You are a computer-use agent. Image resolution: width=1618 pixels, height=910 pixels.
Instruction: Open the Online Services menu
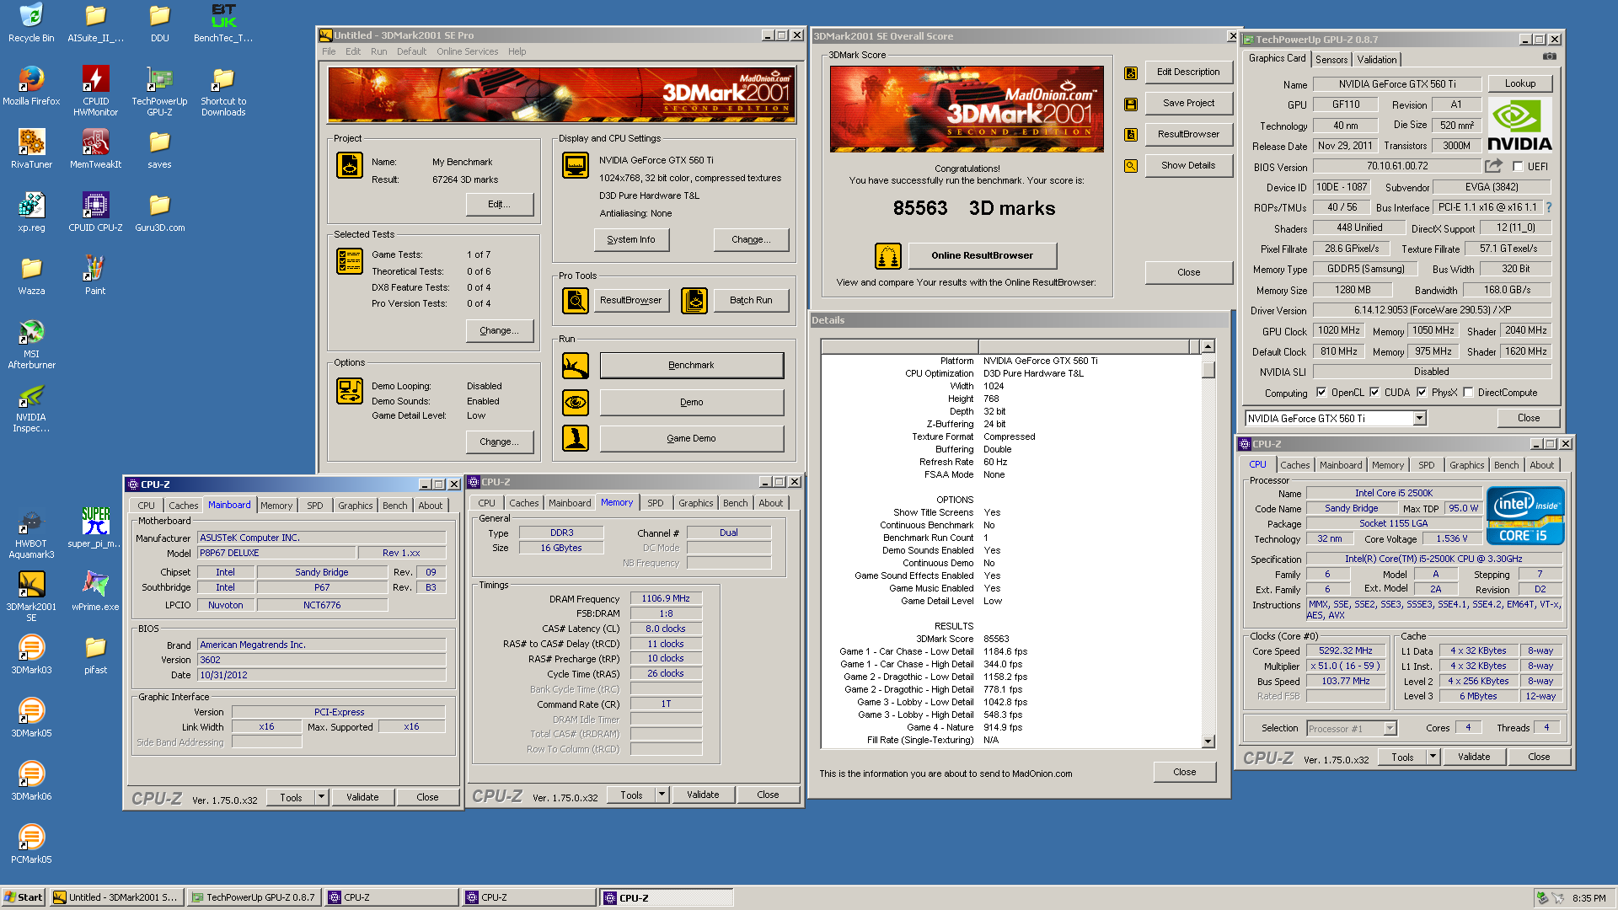467,51
